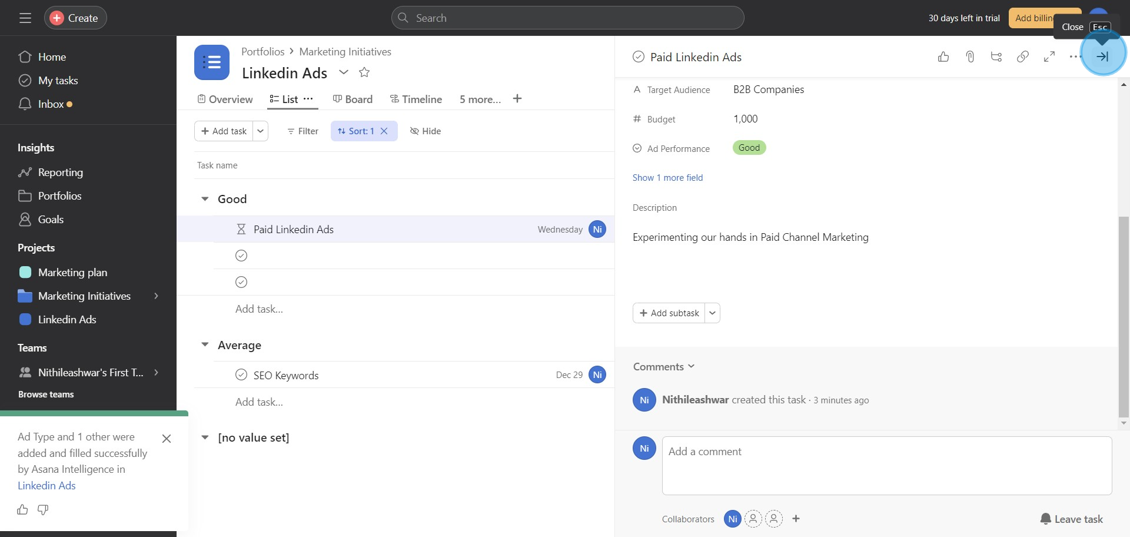
Task: Open List tab options ellipsis
Action: point(308,99)
